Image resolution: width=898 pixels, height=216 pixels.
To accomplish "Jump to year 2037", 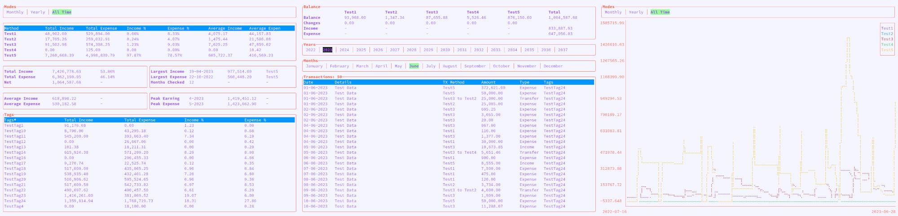I will tap(563, 50).
